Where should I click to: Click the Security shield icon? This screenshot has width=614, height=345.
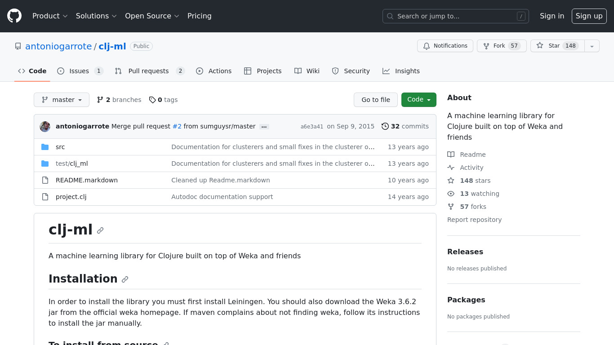335,71
